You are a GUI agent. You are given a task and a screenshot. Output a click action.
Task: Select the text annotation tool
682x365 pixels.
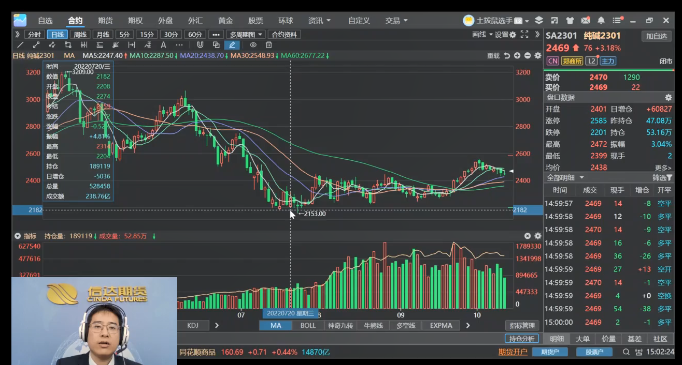[x=163, y=45]
